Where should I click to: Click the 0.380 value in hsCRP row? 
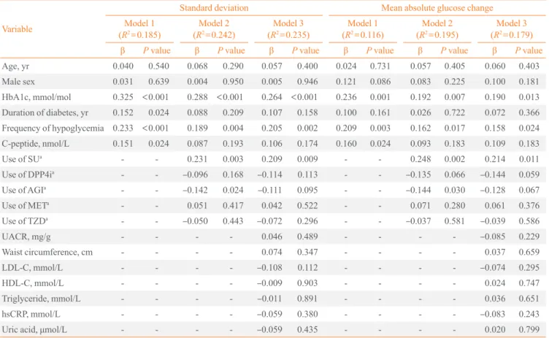pyautogui.click(x=307, y=314)
